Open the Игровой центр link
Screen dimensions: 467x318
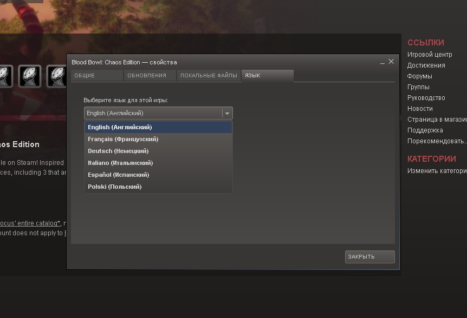pyautogui.click(x=429, y=55)
